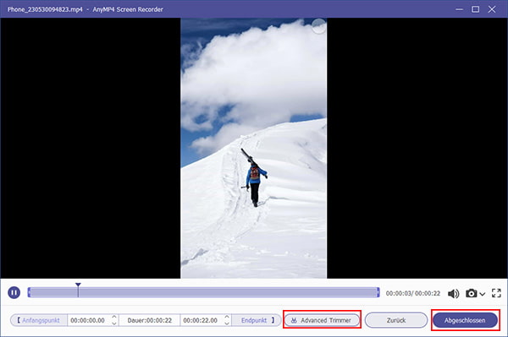Mute the speaker volume icon

click(x=453, y=293)
